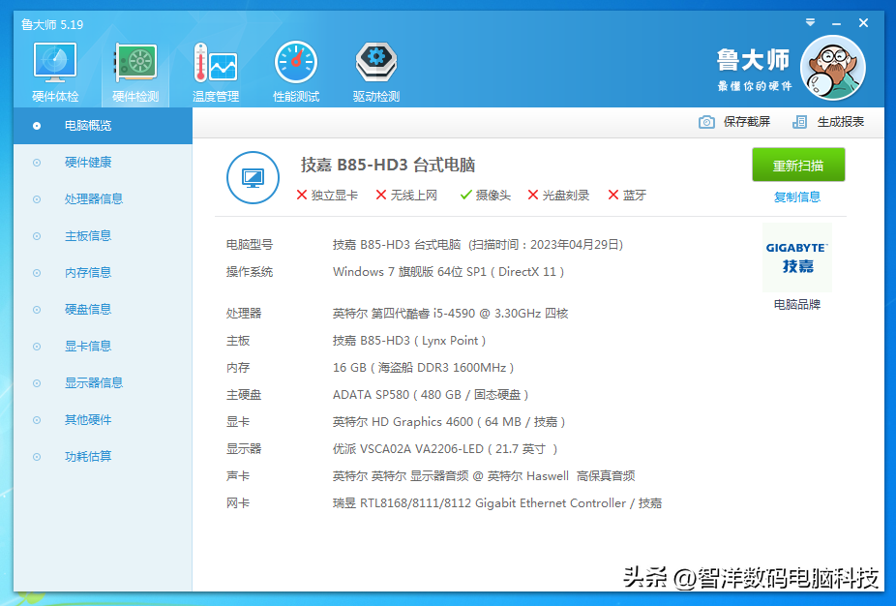Click the red X beside 光盘刻录
Screen dimensions: 896x606
[x=532, y=195]
